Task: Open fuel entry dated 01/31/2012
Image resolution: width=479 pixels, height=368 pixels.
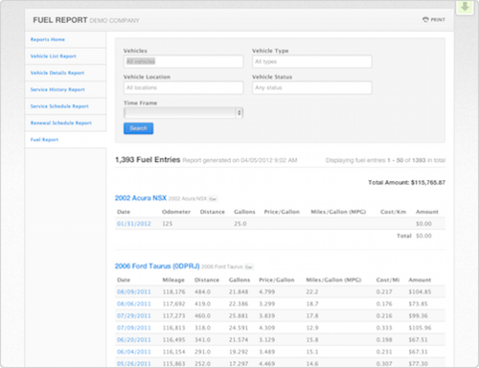Action: [134, 223]
